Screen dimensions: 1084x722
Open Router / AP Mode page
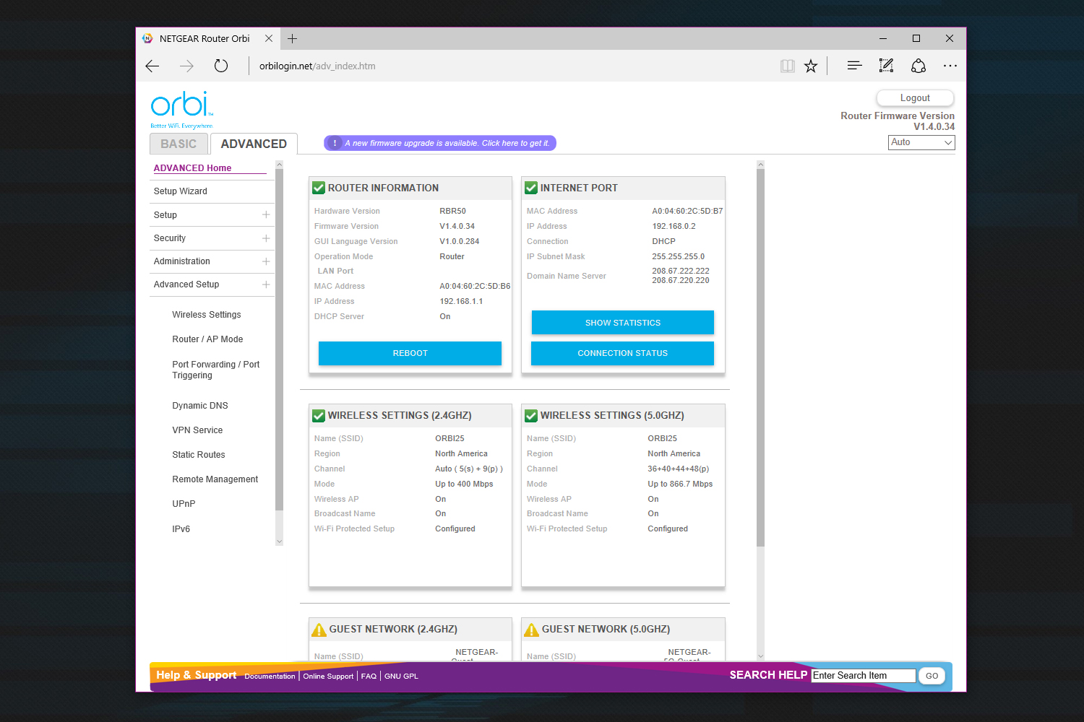207,339
